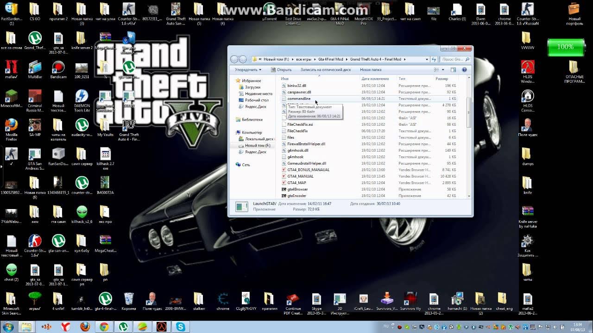The width and height of the screenshot is (593, 333).
Task: Click Новая папка in Explorer toolbar
Action: click(371, 70)
